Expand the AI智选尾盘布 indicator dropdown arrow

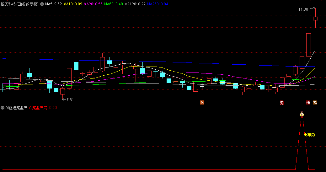tap(3, 108)
